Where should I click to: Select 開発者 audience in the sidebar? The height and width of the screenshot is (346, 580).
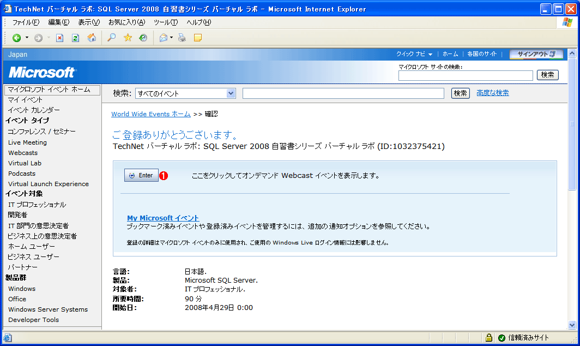click(x=17, y=215)
